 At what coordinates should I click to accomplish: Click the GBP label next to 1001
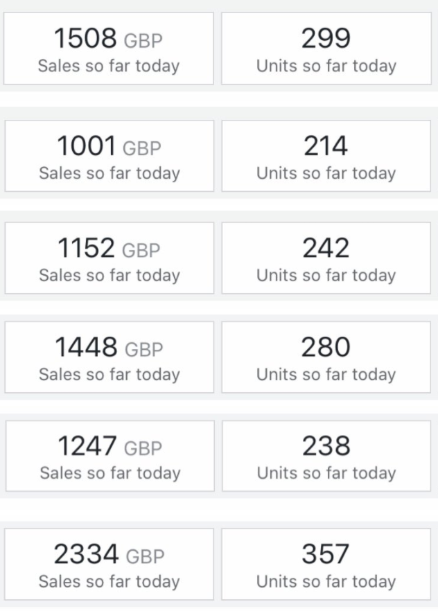click(x=142, y=148)
